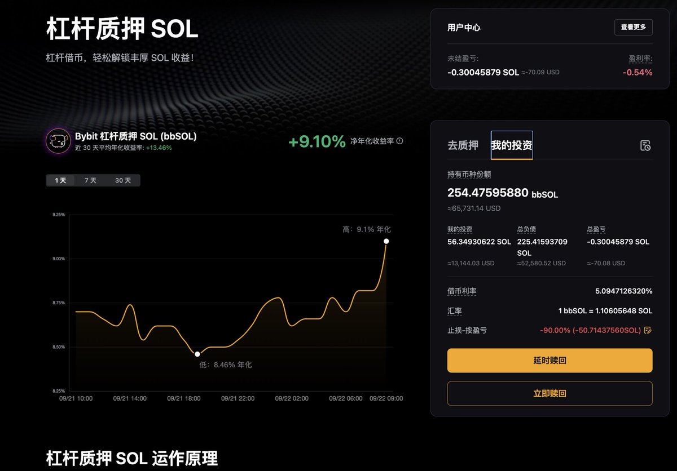The image size is (677, 471).
Task: Click the ≈13,144.03 USD value
Action: pos(471,263)
